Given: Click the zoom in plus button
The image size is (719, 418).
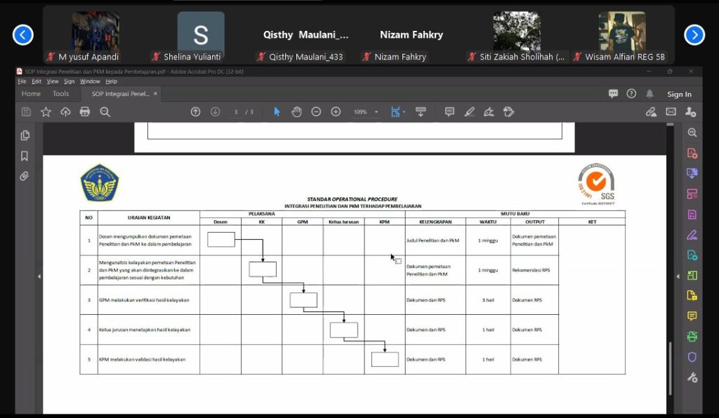Looking at the screenshot, I should pos(336,112).
